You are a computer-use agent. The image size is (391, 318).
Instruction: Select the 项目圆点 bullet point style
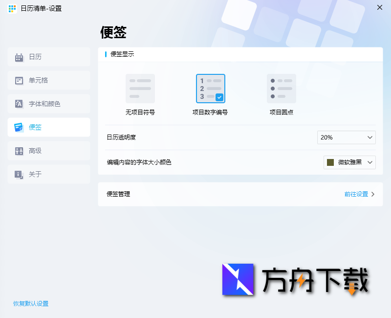[x=281, y=89]
